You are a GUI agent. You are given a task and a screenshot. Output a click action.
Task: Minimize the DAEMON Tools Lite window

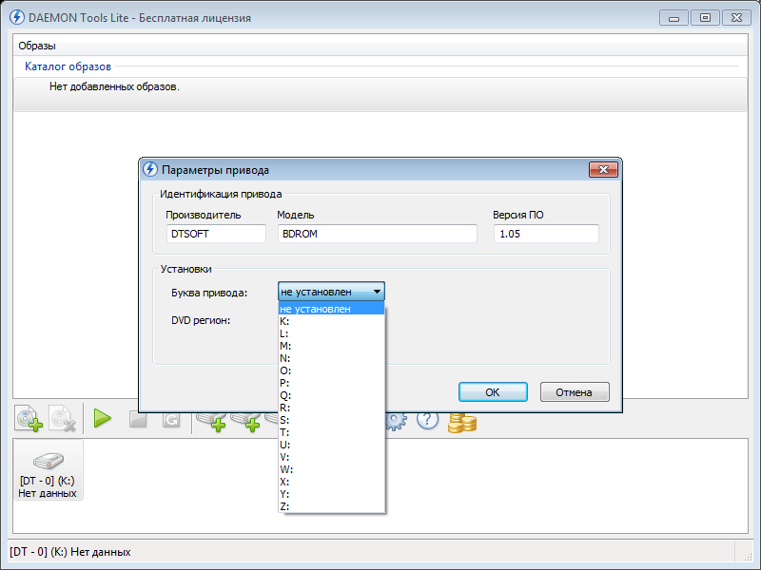click(673, 18)
